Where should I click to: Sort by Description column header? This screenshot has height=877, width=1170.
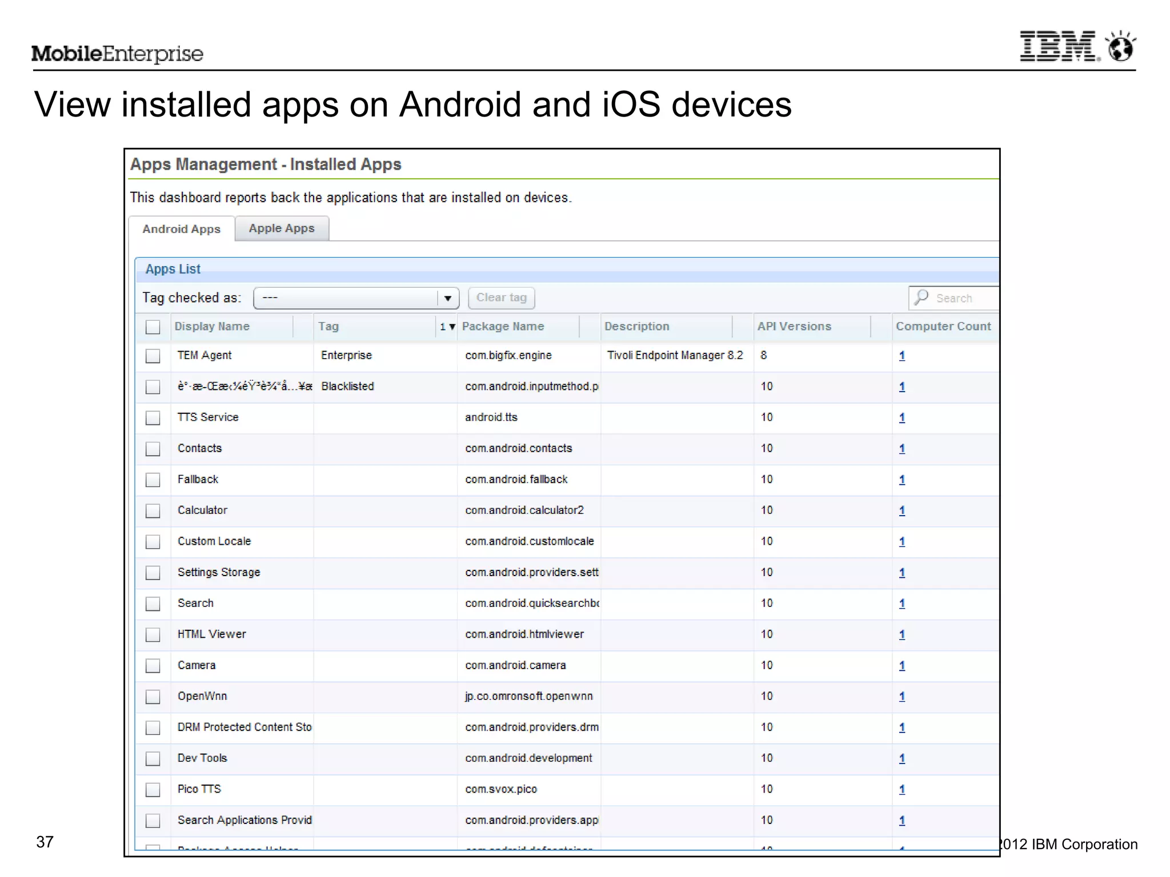[x=636, y=327]
